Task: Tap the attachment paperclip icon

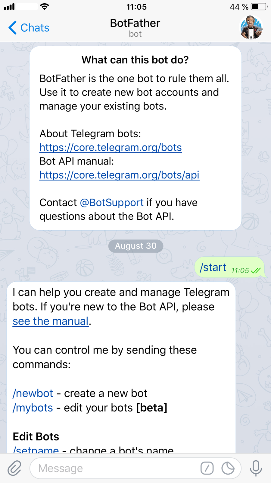Action: (x=14, y=468)
